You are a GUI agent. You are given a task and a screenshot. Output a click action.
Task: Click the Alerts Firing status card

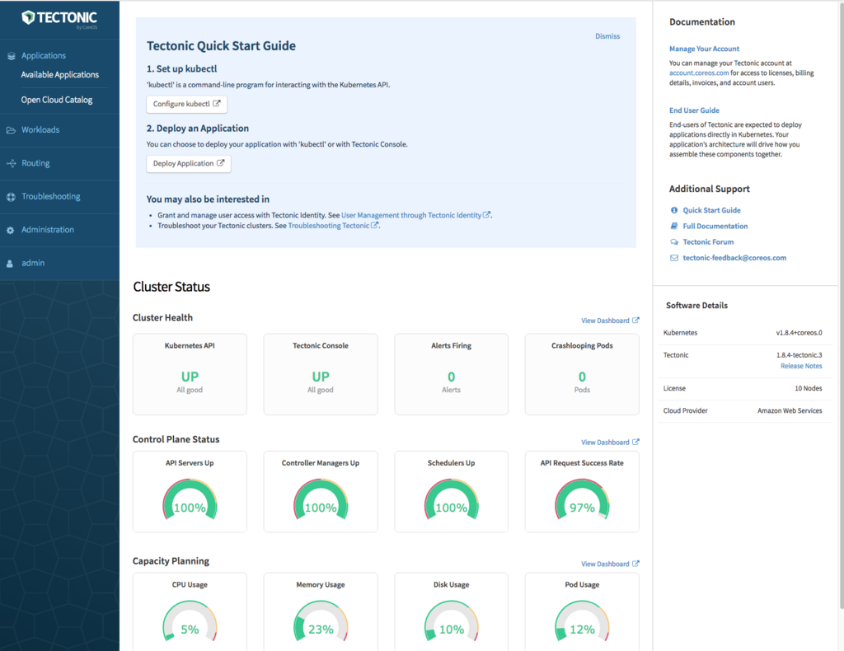coord(451,374)
